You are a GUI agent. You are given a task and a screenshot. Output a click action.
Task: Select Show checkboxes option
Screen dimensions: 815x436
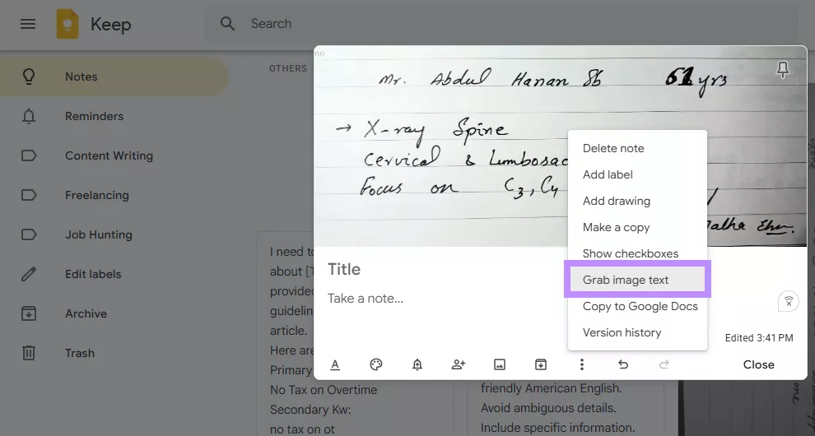637,253
